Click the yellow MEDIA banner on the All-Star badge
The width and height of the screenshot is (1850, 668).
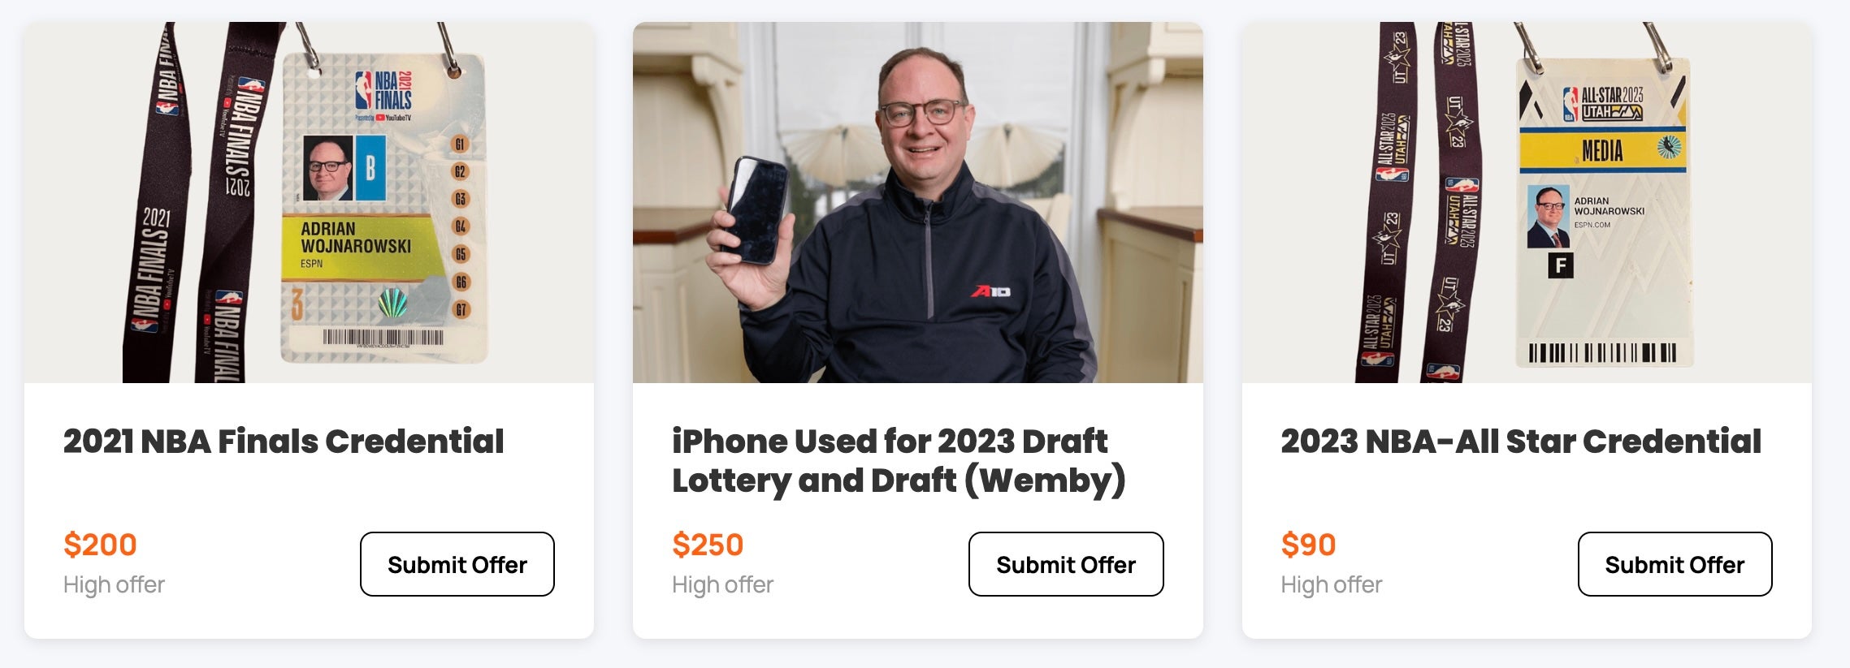click(1602, 151)
